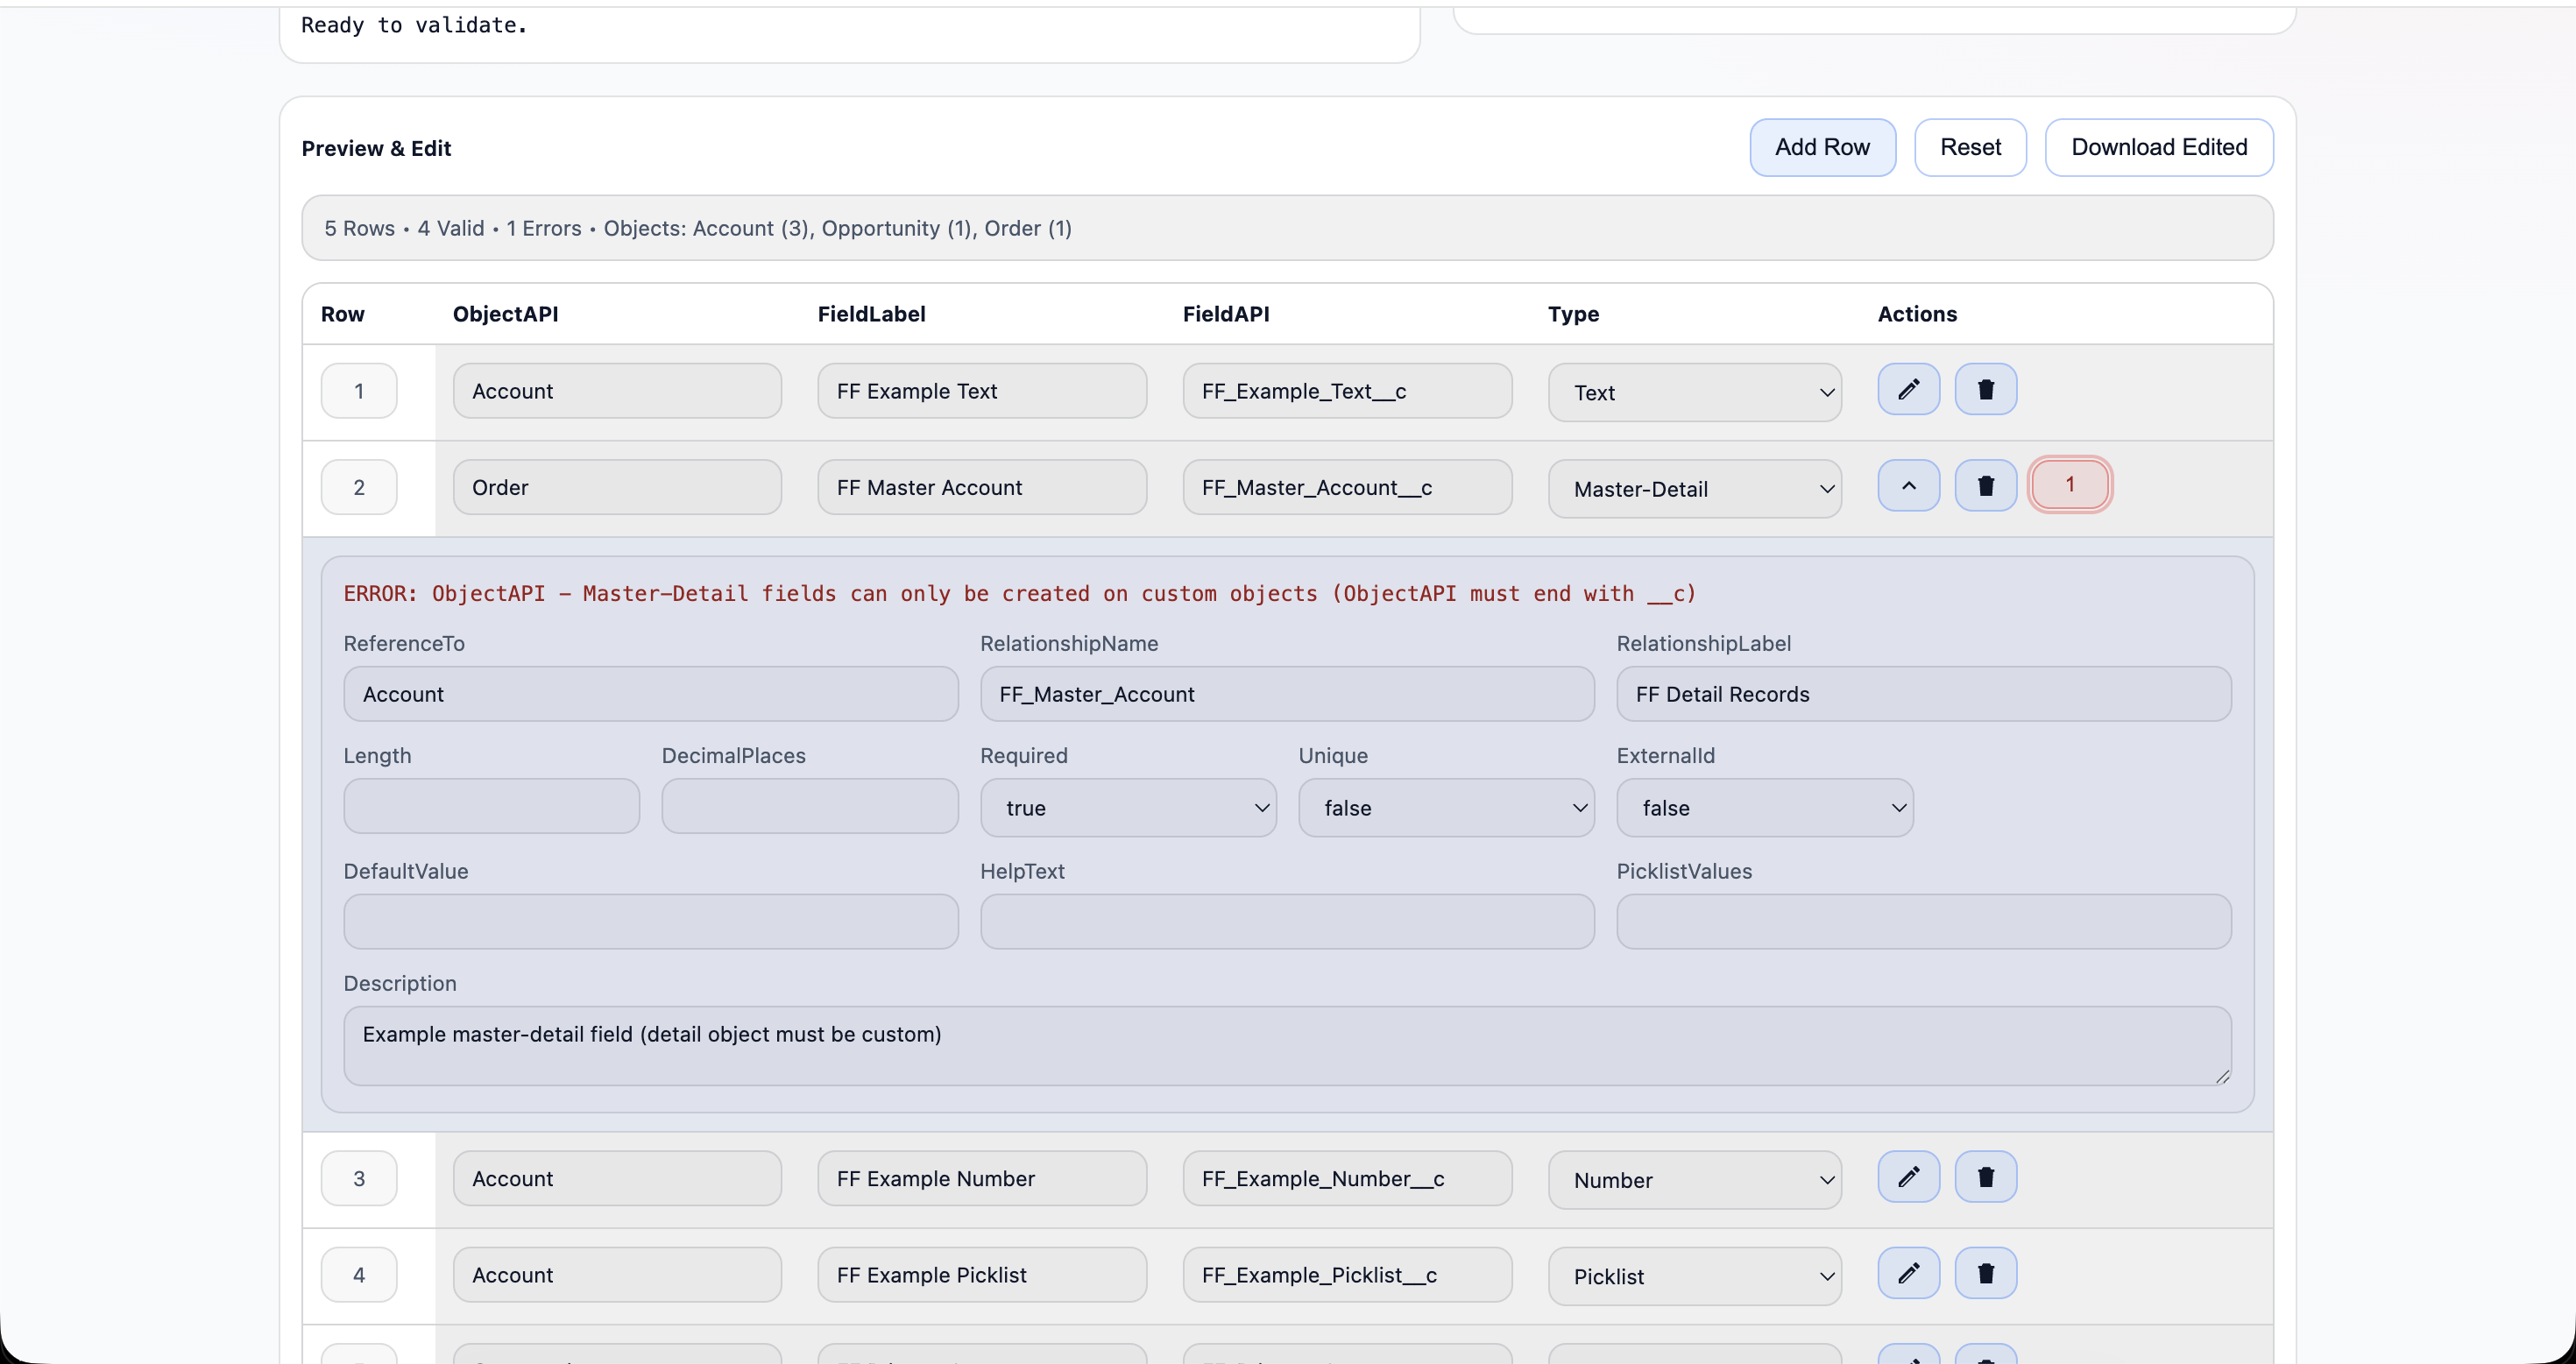Screen dimensions: 2576x1364
Task: Click the FieldLabel field FF Master Account
Action: point(982,487)
